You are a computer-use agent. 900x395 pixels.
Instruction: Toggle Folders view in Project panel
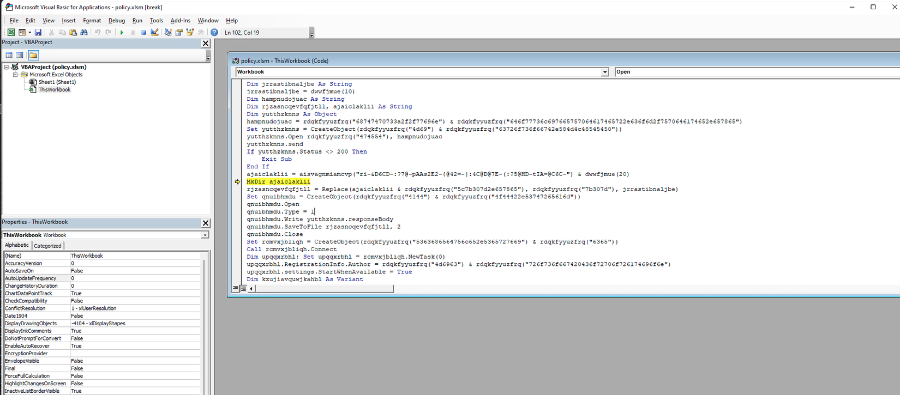pos(33,55)
